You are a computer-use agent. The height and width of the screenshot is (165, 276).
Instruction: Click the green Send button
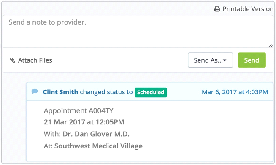click(x=252, y=60)
